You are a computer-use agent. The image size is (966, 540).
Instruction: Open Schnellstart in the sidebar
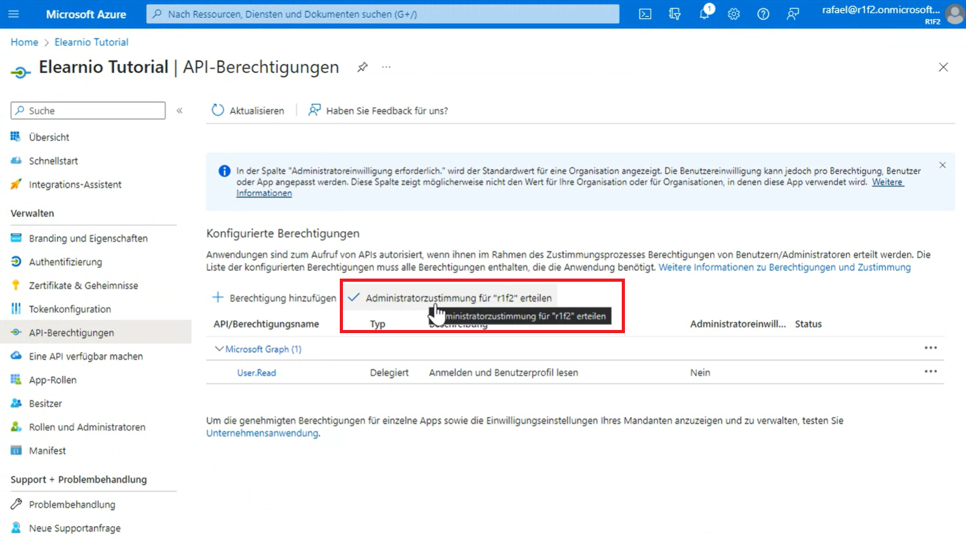coord(53,161)
